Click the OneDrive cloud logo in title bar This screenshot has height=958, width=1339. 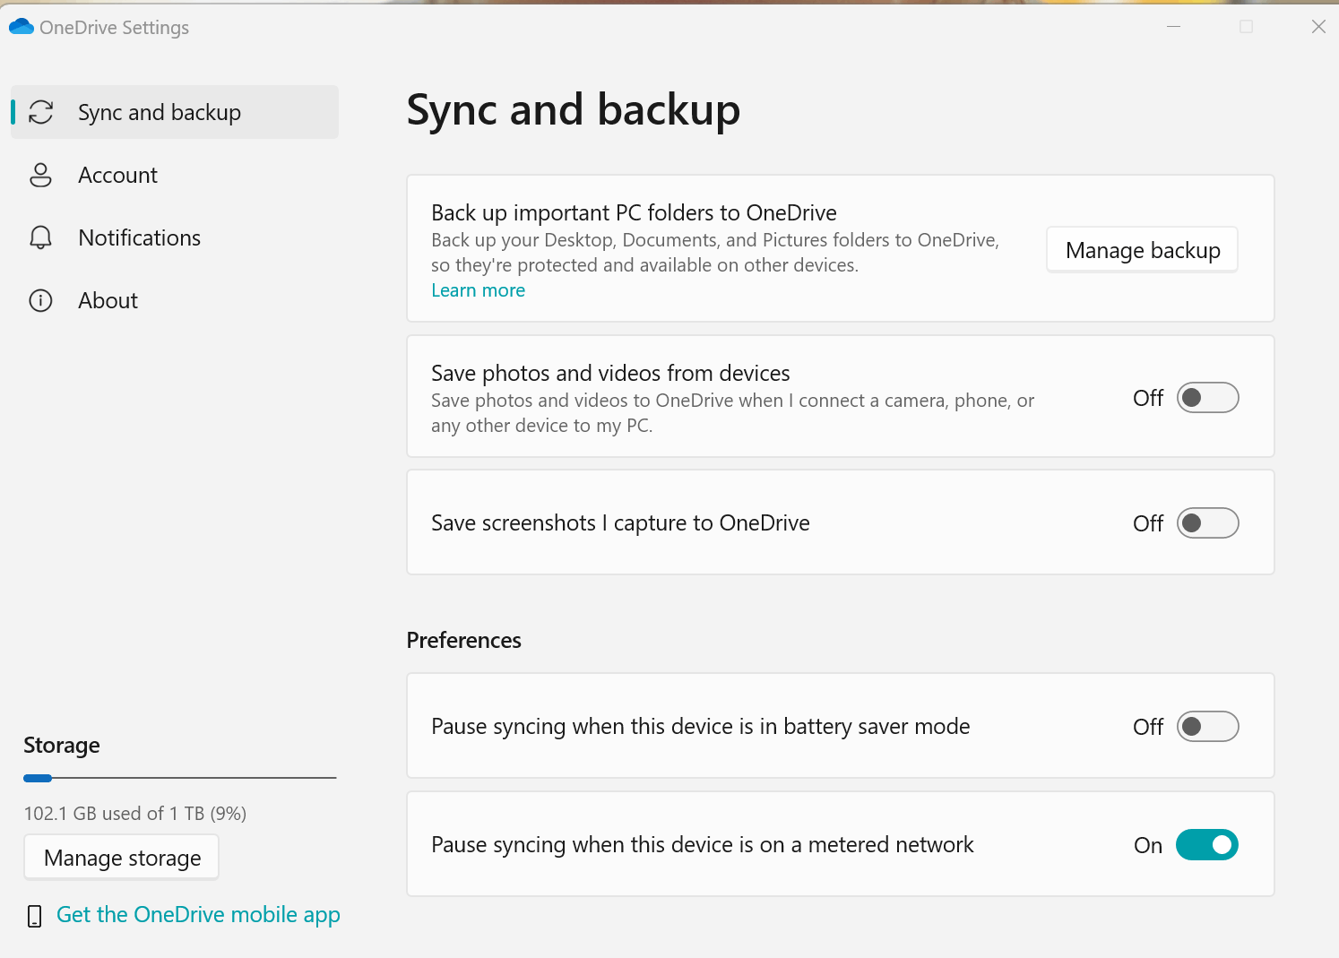(21, 27)
